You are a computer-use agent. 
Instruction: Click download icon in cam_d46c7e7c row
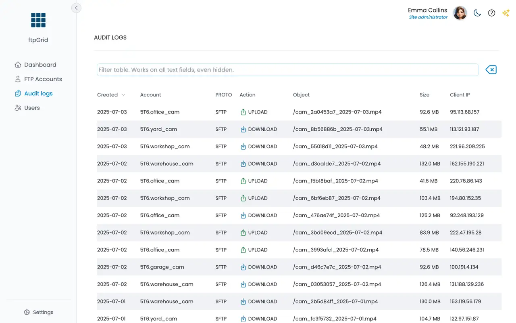(x=243, y=267)
